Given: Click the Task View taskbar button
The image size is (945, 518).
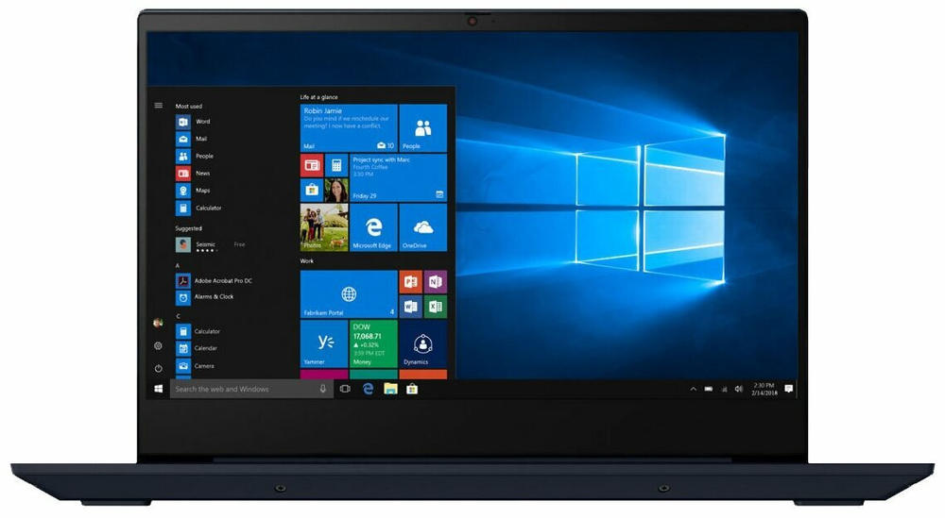Looking at the screenshot, I should (345, 390).
